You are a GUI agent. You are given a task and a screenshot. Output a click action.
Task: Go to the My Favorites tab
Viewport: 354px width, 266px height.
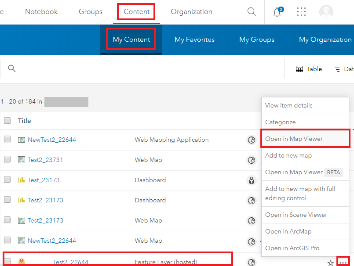coord(194,40)
